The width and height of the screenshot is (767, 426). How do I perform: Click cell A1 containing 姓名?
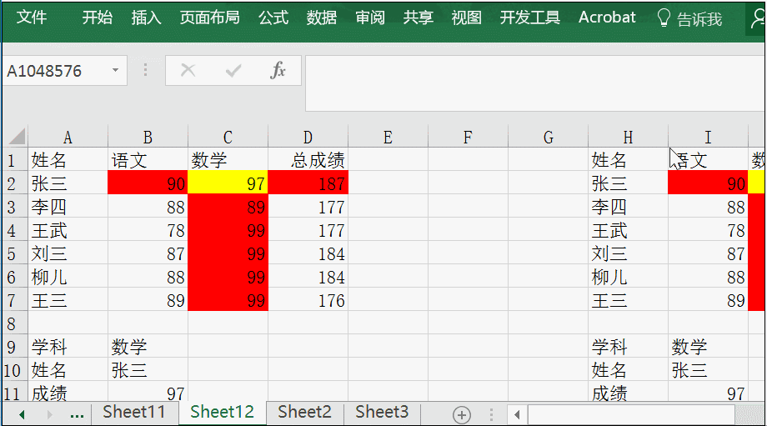coord(68,159)
